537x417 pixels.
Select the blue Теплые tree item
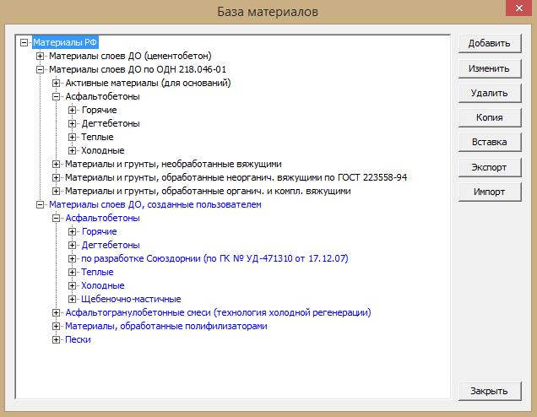tap(97, 272)
